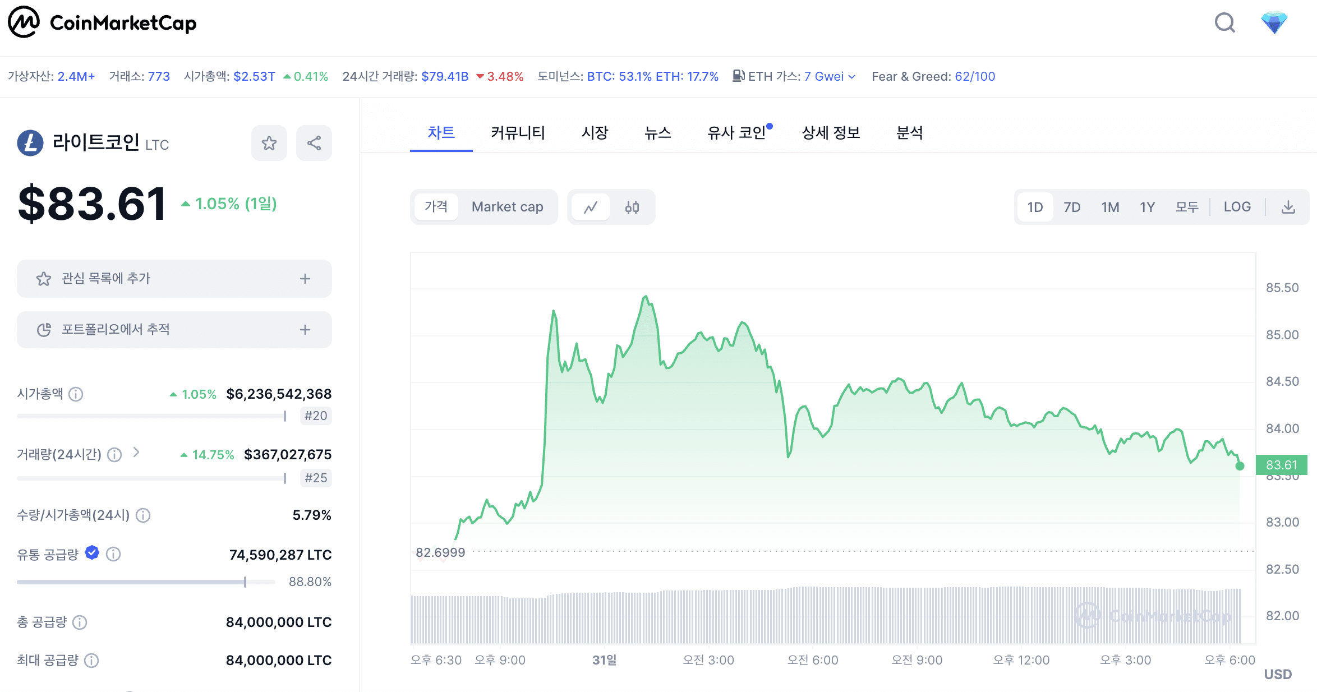1317x692 pixels.
Task: Click 거래소 773 link
Action: [159, 76]
